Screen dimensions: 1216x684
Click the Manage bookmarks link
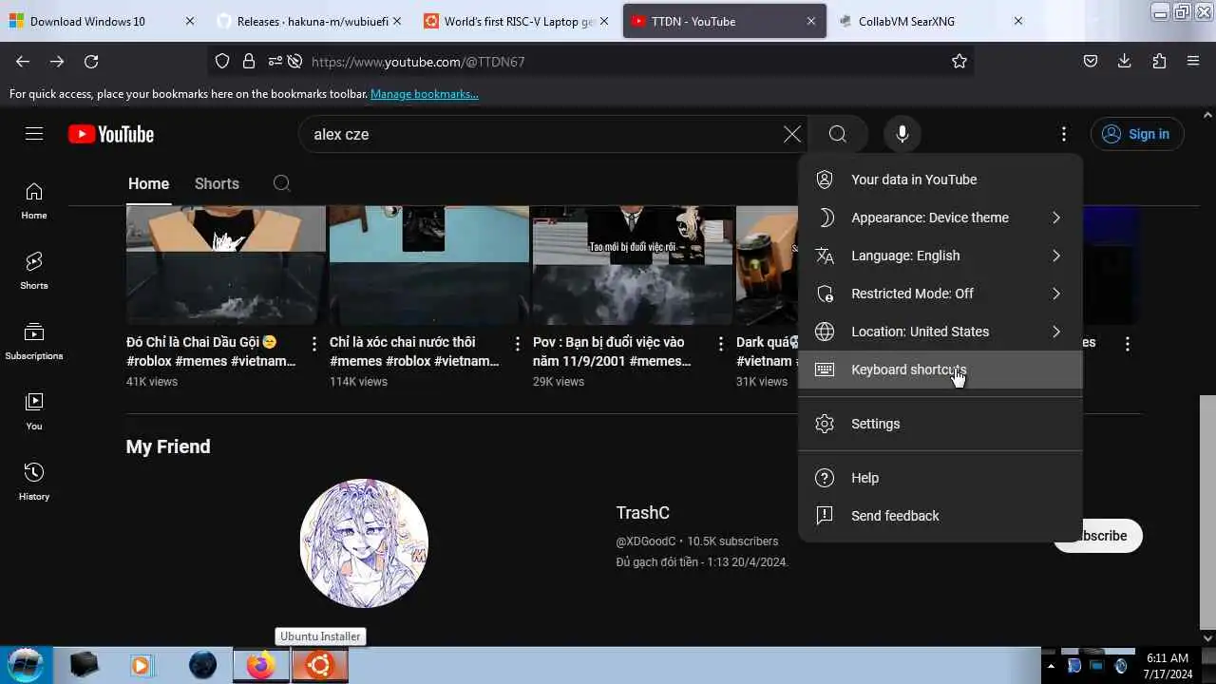(x=425, y=94)
